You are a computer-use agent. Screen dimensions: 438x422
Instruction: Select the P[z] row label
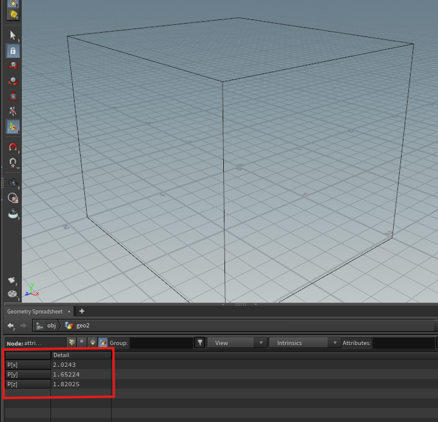(28, 384)
